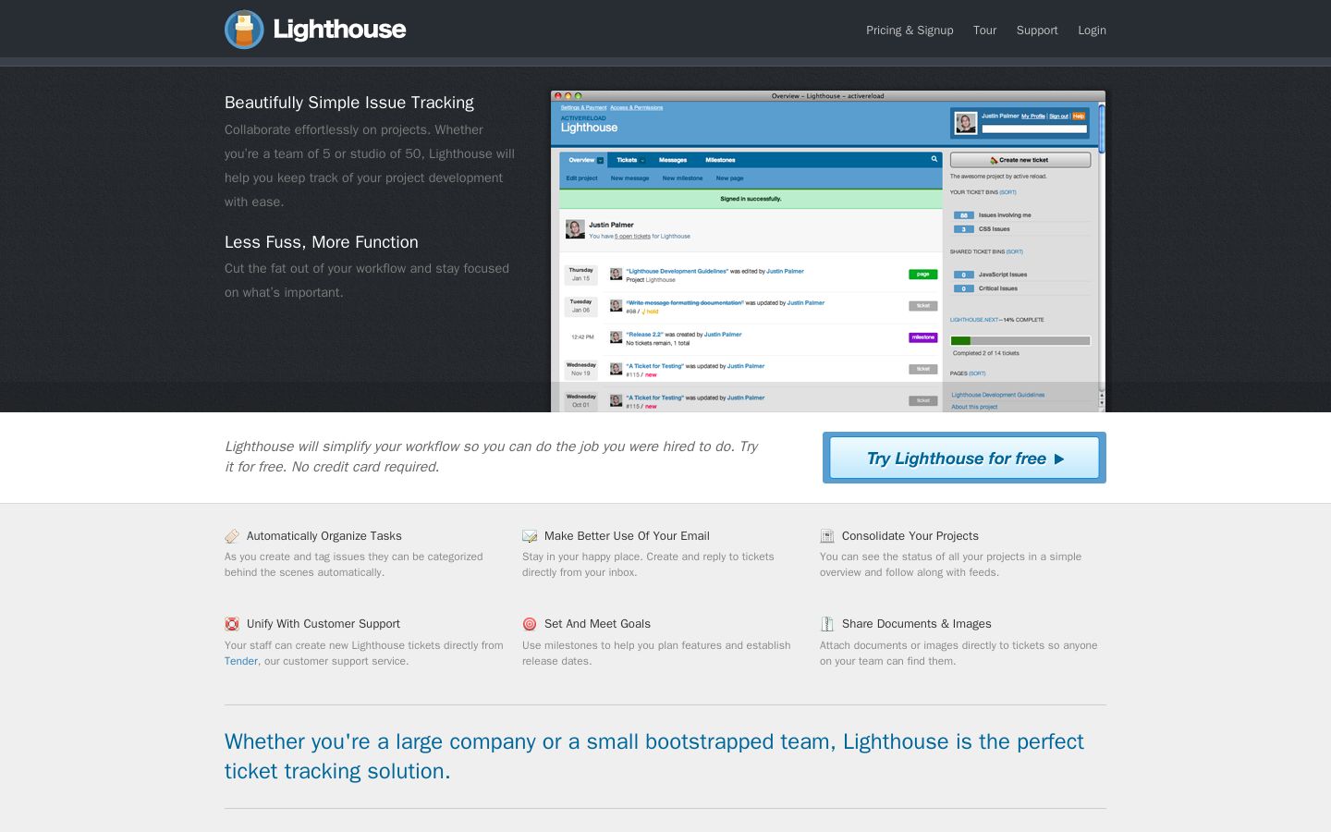Click the lifebuoy icon for Customer Support
Viewport: 1331px width, 832px height.
click(x=232, y=624)
